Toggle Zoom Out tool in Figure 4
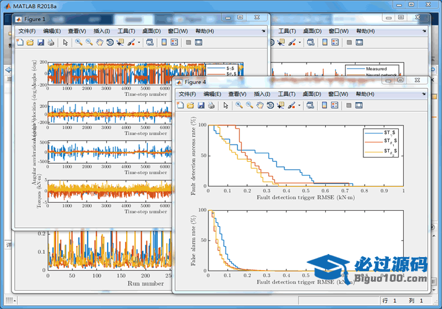The image size is (442, 309). 250,105
